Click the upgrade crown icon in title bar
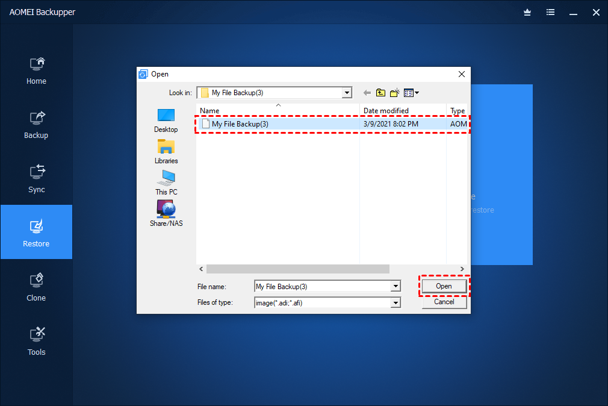608x406 pixels. click(527, 13)
